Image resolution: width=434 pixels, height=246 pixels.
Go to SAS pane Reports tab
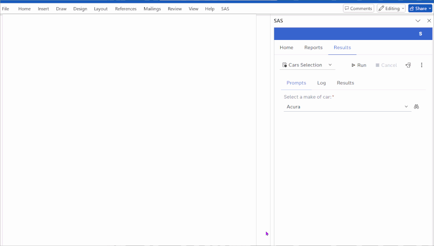[313, 48]
